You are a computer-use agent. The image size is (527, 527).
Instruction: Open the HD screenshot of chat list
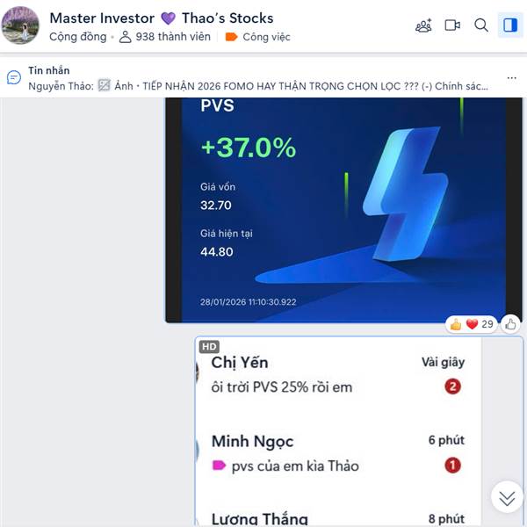[x=358, y=431]
